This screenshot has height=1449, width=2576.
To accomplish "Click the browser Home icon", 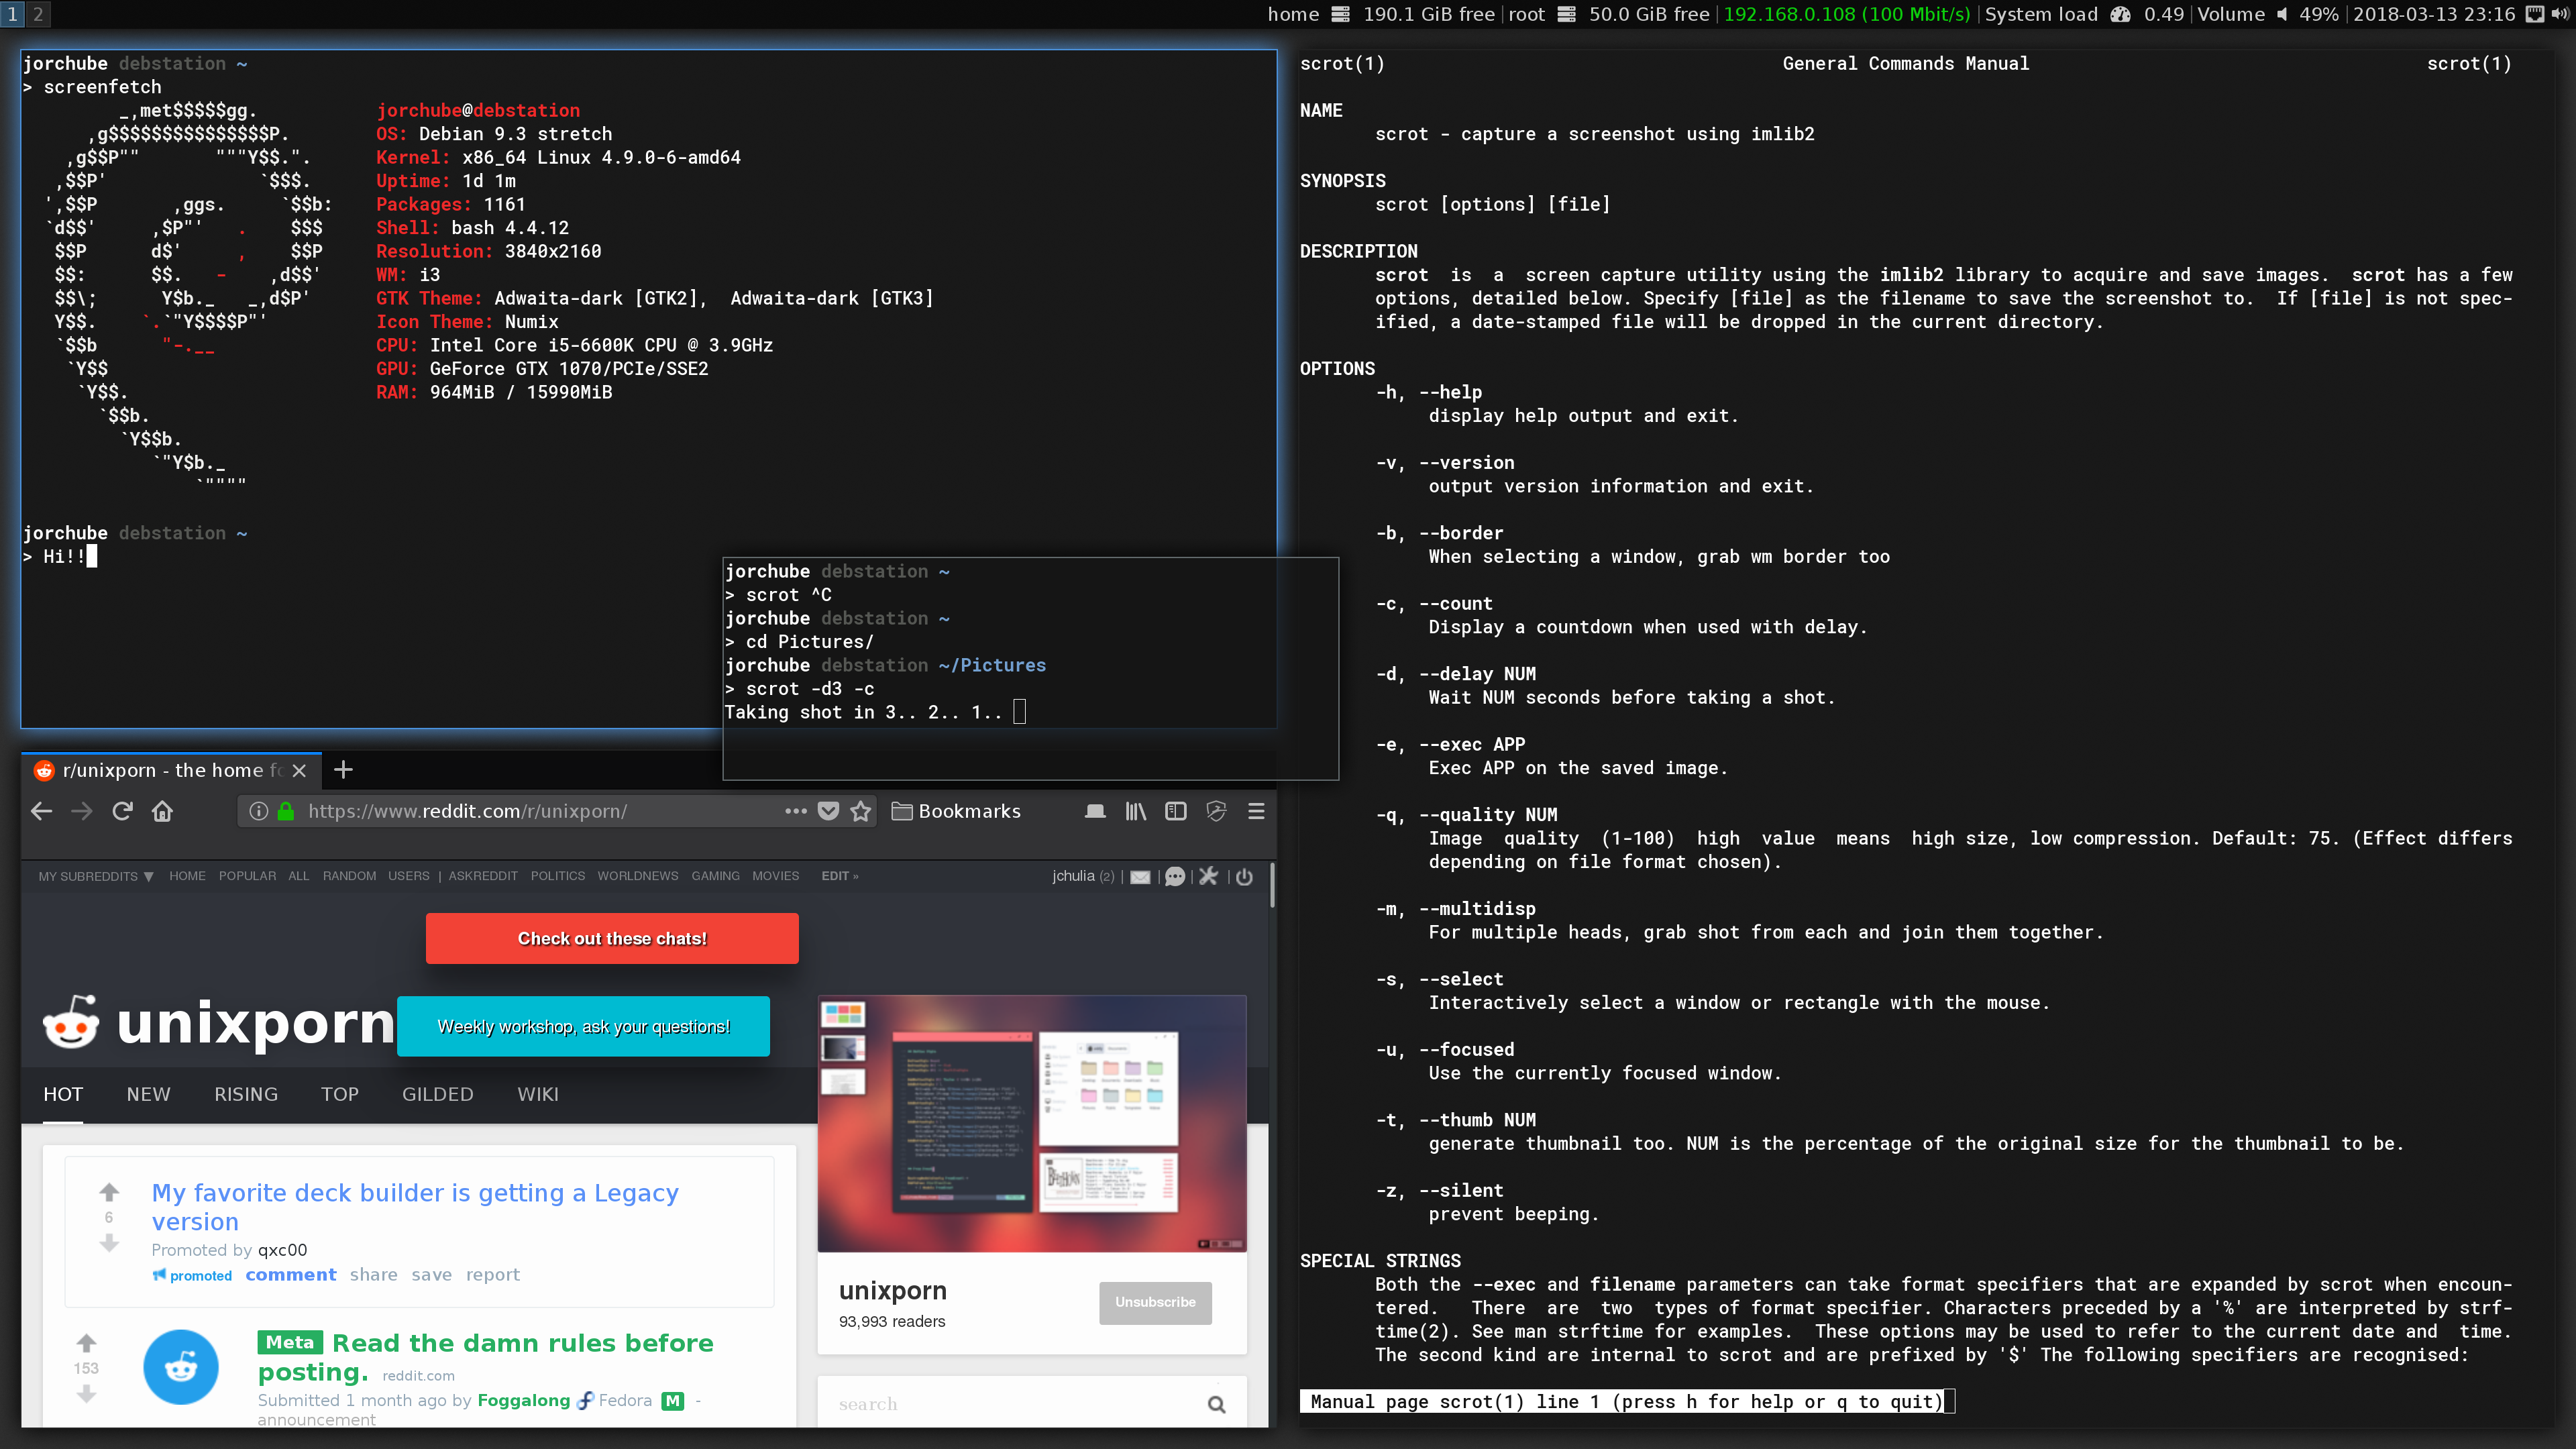I will click(x=162, y=811).
